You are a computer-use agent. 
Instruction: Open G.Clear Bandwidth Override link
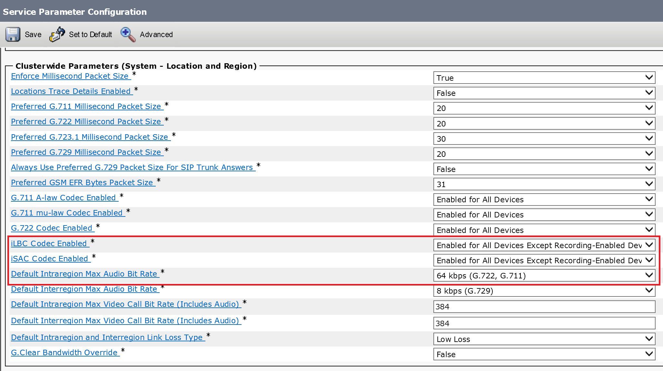point(65,353)
